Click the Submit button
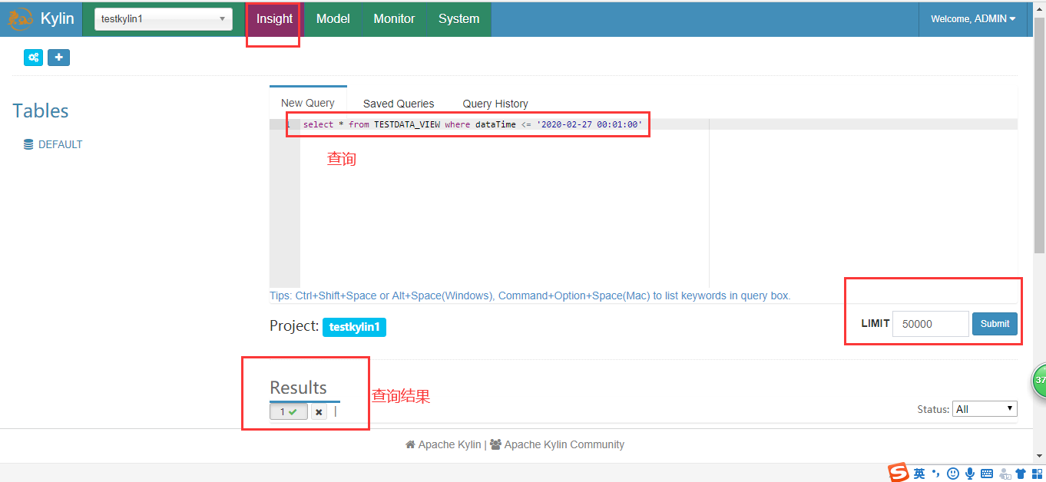The image size is (1046, 482). tap(995, 324)
